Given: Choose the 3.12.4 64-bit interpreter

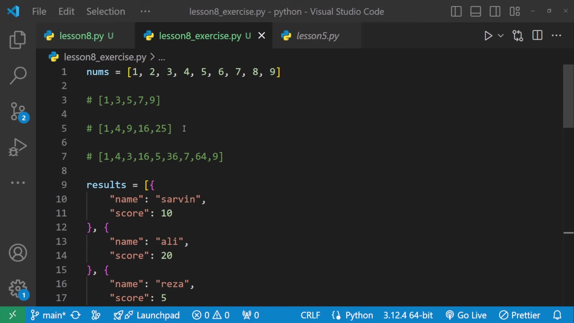Looking at the screenshot, I should tap(408, 315).
